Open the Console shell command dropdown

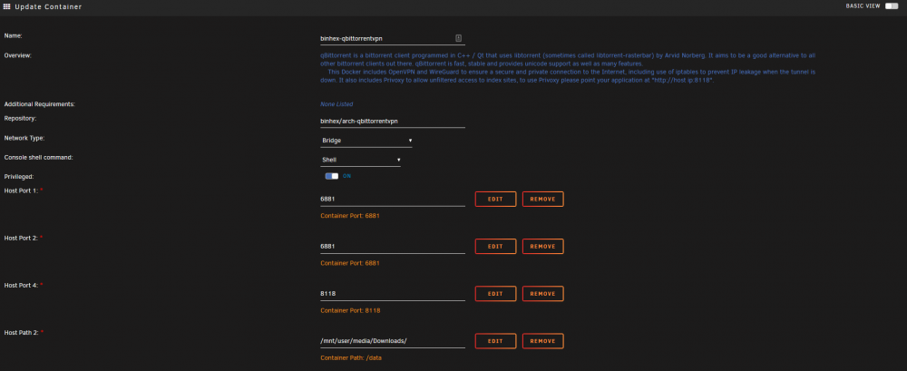coord(360,160)
